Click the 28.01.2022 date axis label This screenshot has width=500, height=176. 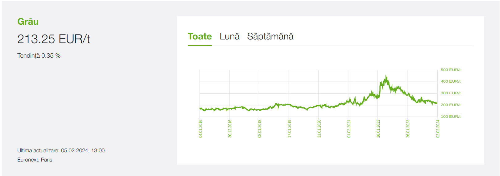pos(378,129)
